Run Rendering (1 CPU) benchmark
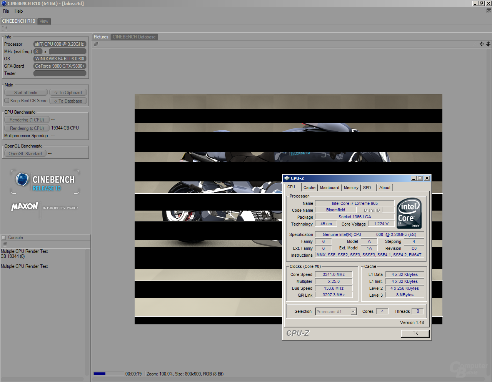The height and width of the screenshot is (382, 492). coord(27,120)
